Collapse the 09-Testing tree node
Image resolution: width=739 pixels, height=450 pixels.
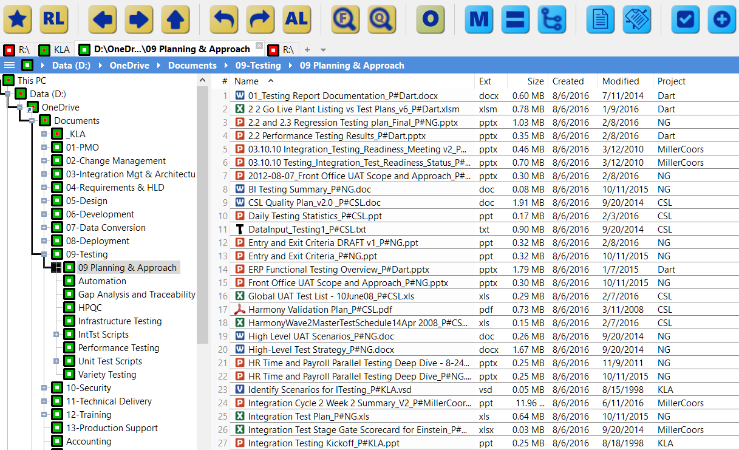tap(44, 254)
